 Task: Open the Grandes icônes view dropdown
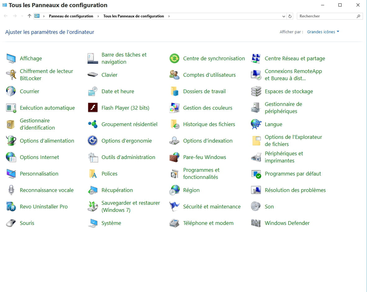point(323,32)
